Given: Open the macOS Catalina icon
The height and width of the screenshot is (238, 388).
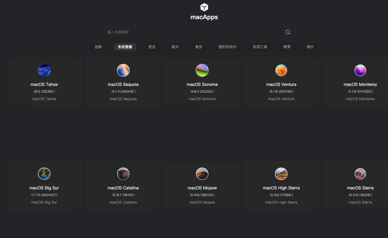Looking at the screenshot, I should point(123,174).
